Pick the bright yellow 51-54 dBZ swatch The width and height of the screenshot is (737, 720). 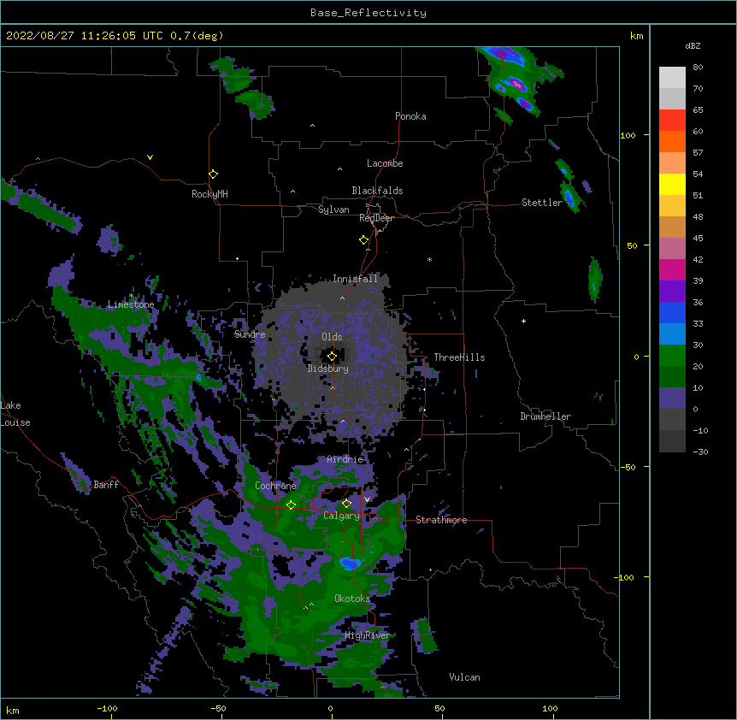pos(672,184)
